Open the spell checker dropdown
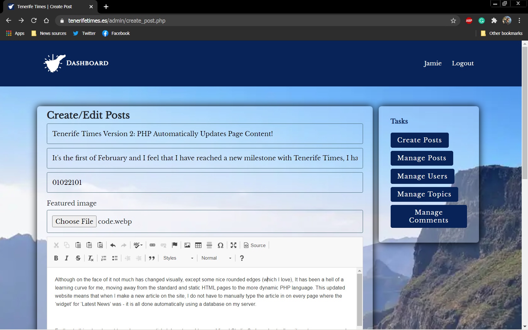The height and width of the screenshot is (330, 528). [138, 245]
